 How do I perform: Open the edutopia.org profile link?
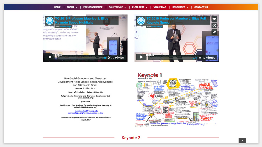86,113
